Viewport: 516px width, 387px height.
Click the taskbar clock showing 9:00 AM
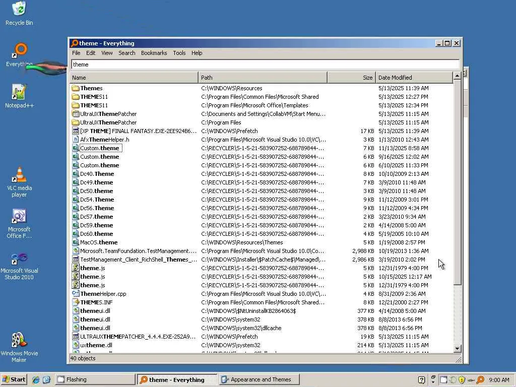pyautogui.click(x=499, y=380)
